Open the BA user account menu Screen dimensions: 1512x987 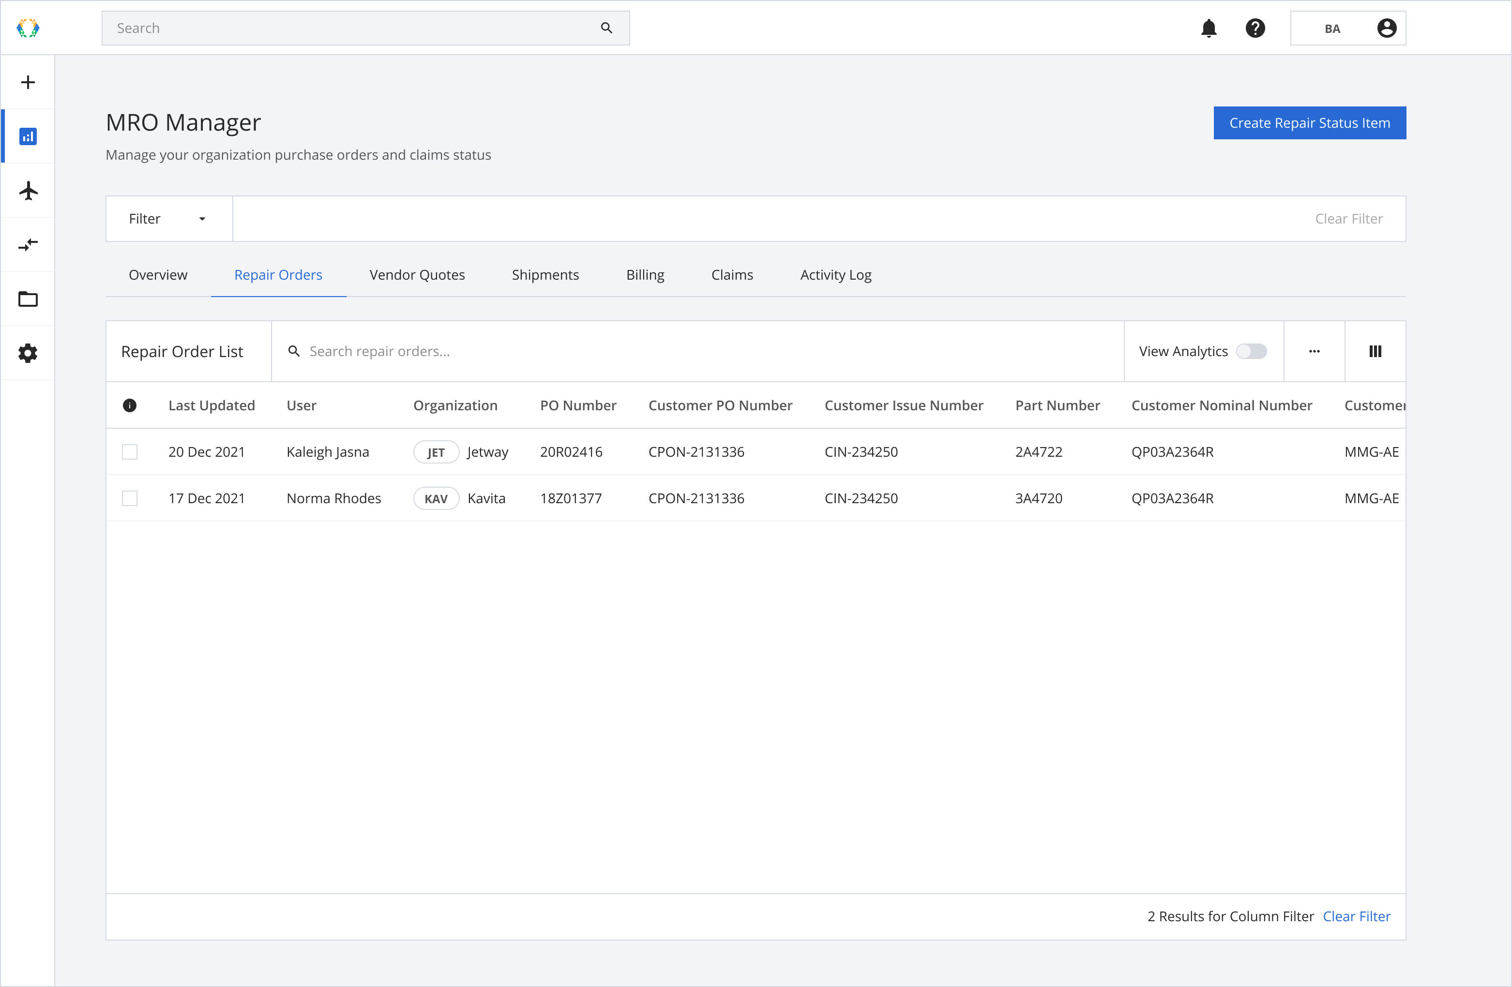click(1348, 28)
